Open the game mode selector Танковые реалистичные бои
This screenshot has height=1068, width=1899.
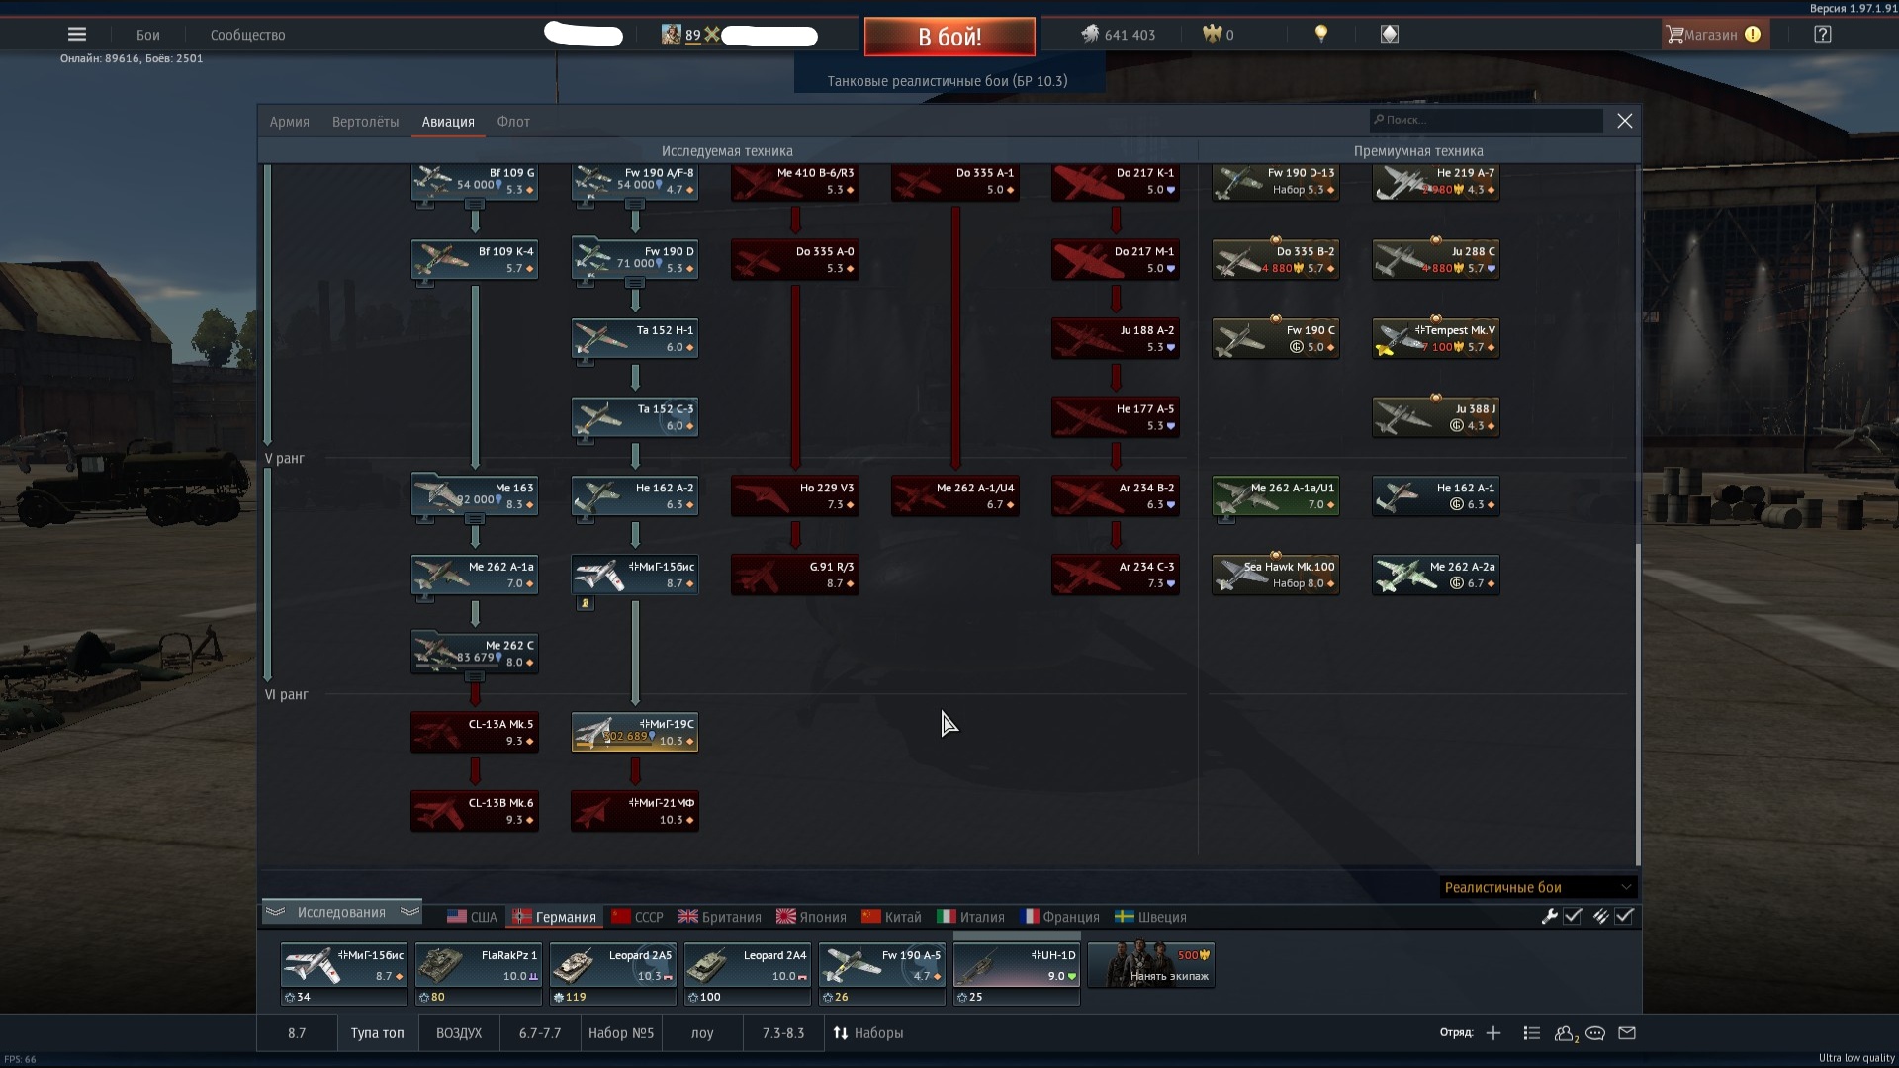pyautogui.click(x=948, y=81)
